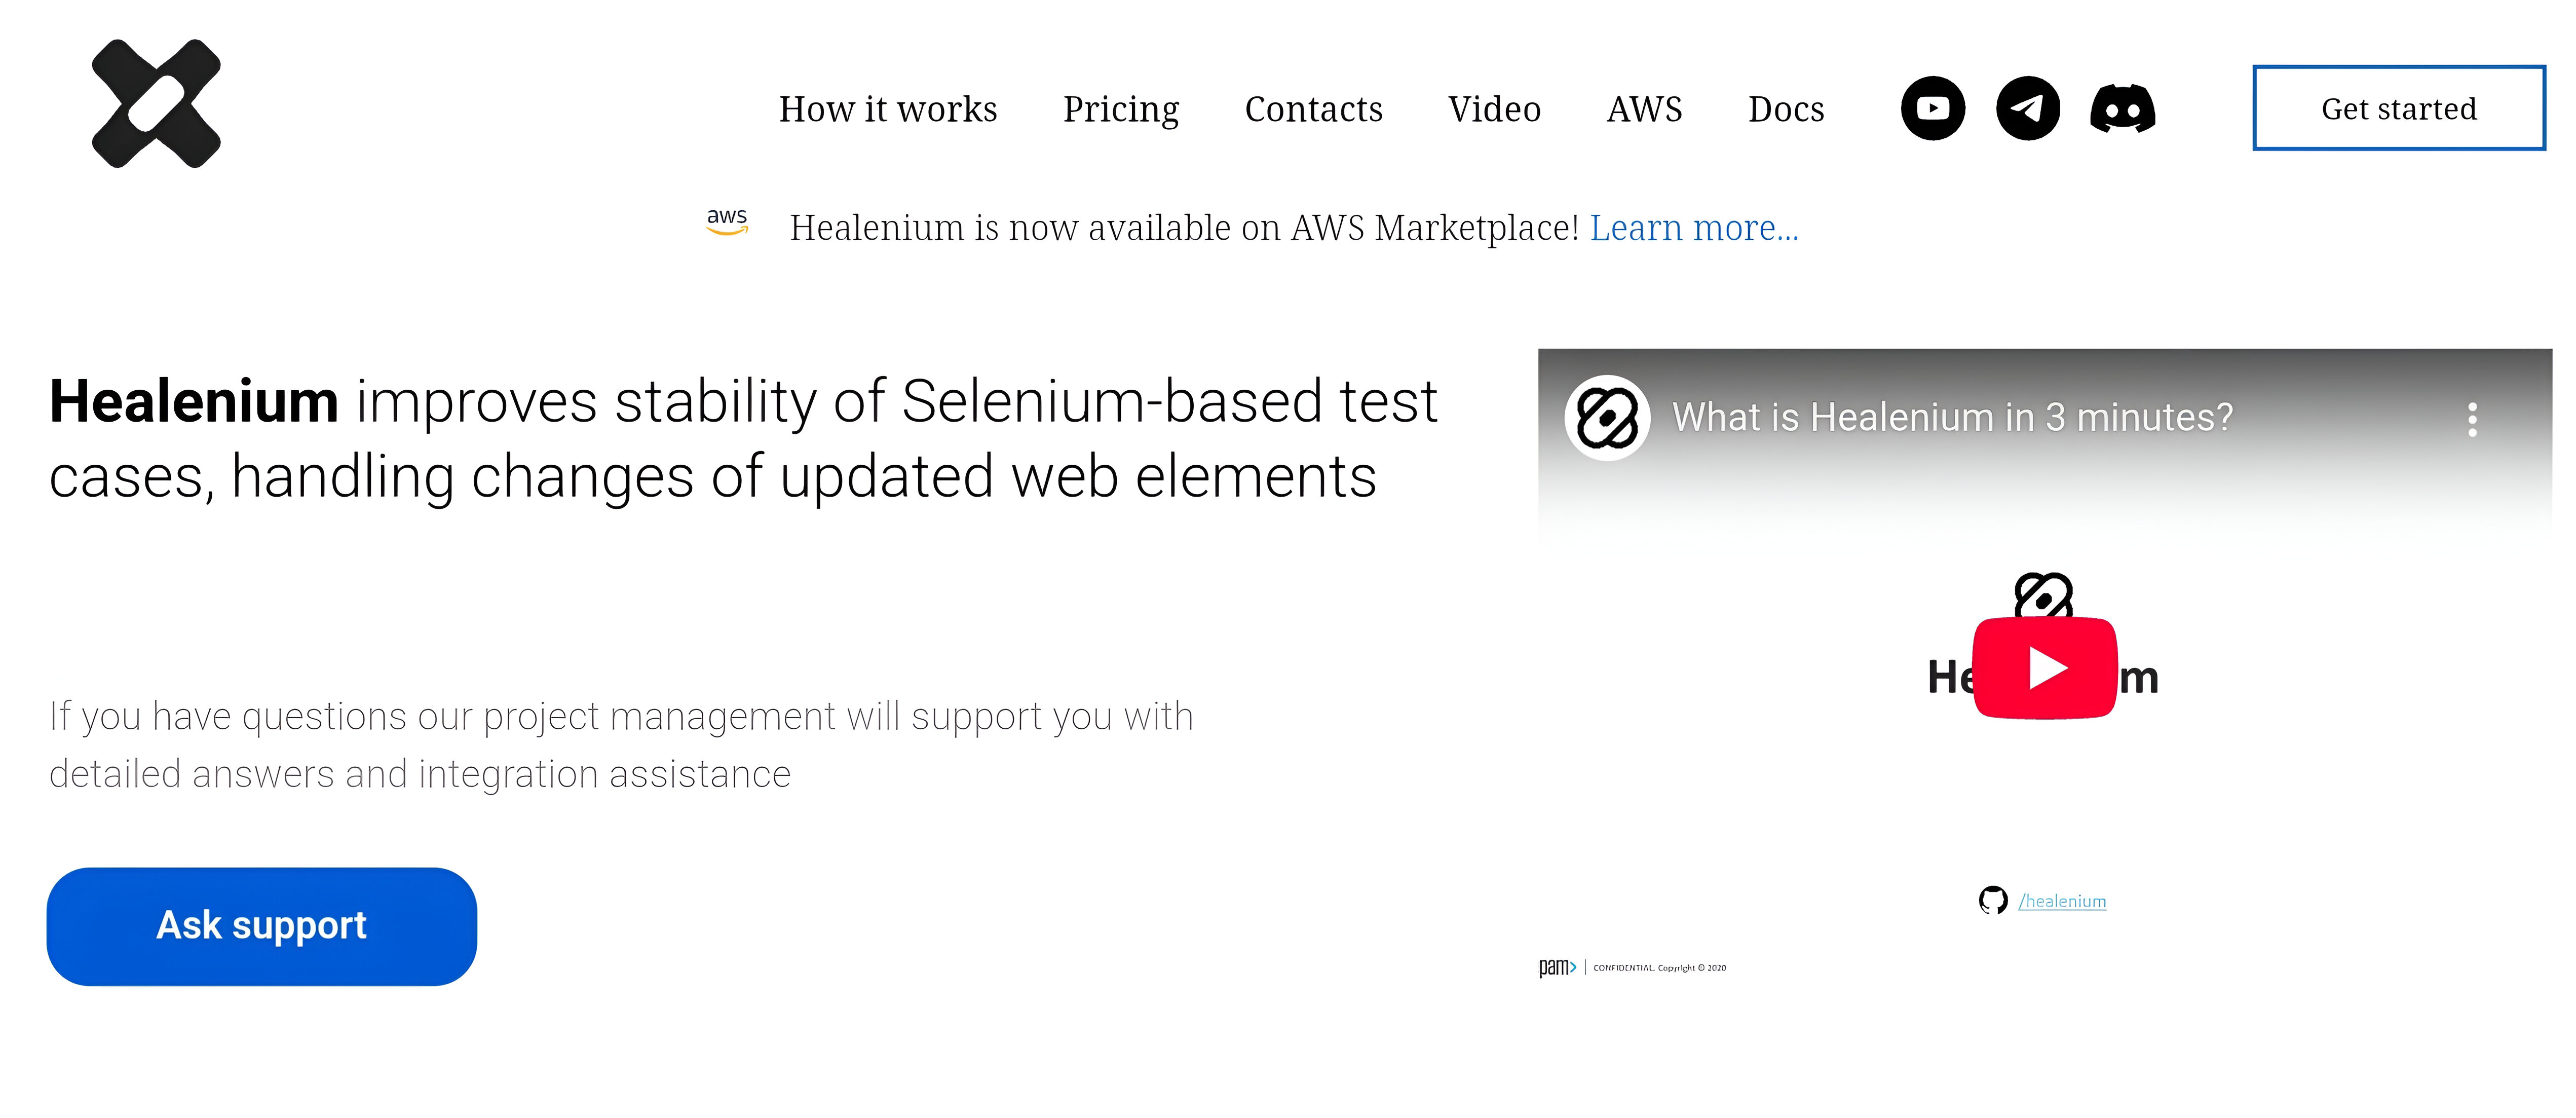Open the Video menu item
2576x1118 pixels.
1494,110
